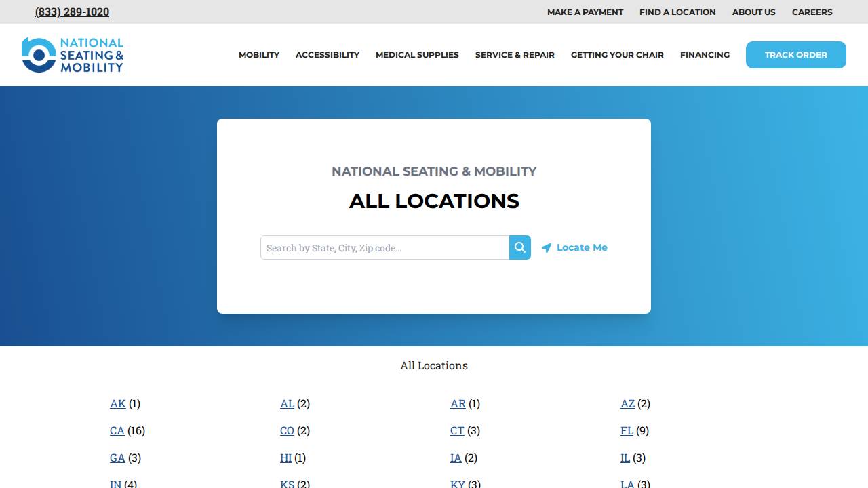Click the National Seating & Mobility logo
This screenshot has width=868, height=488.
(x=72, y=54)
